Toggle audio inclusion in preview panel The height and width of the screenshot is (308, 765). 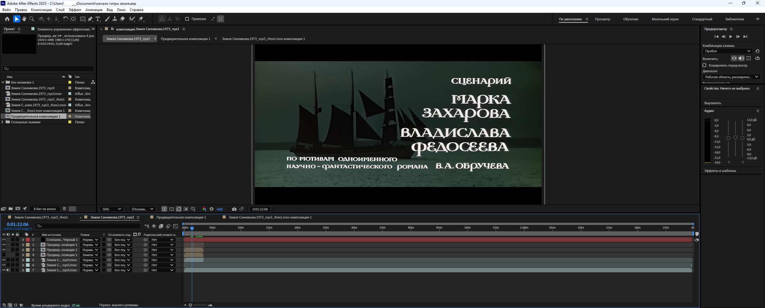(x=741, y=58)
